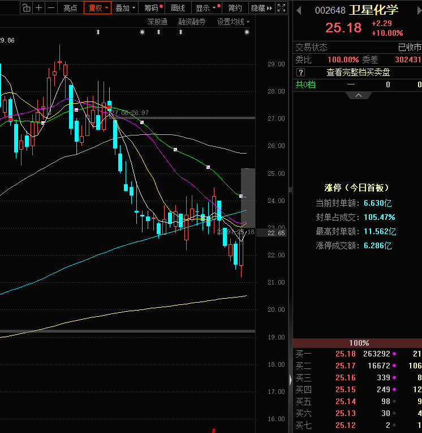Click 封单占成交 value 105.47%
Screen dimensions: 422x433
[x=379, y=217]
